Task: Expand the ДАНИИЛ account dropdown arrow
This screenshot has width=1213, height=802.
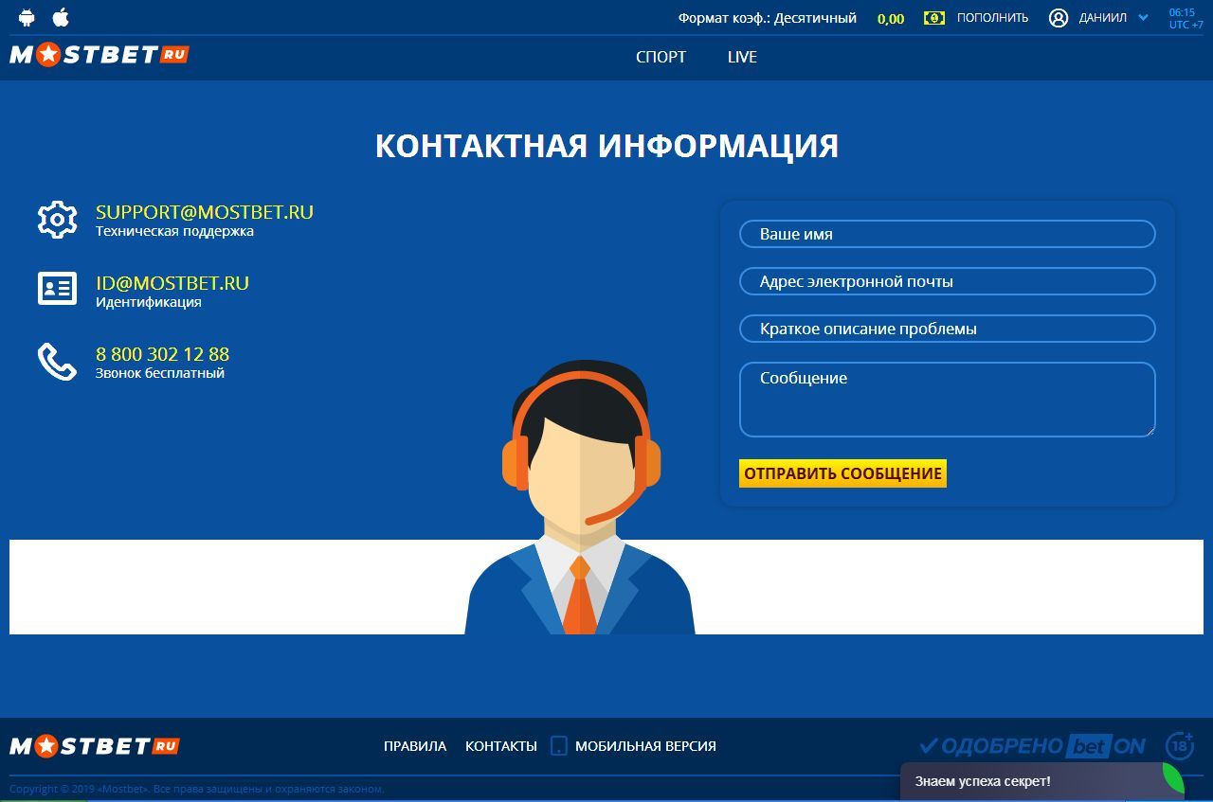Action: pyautogui.click(x=1140, y=17)
